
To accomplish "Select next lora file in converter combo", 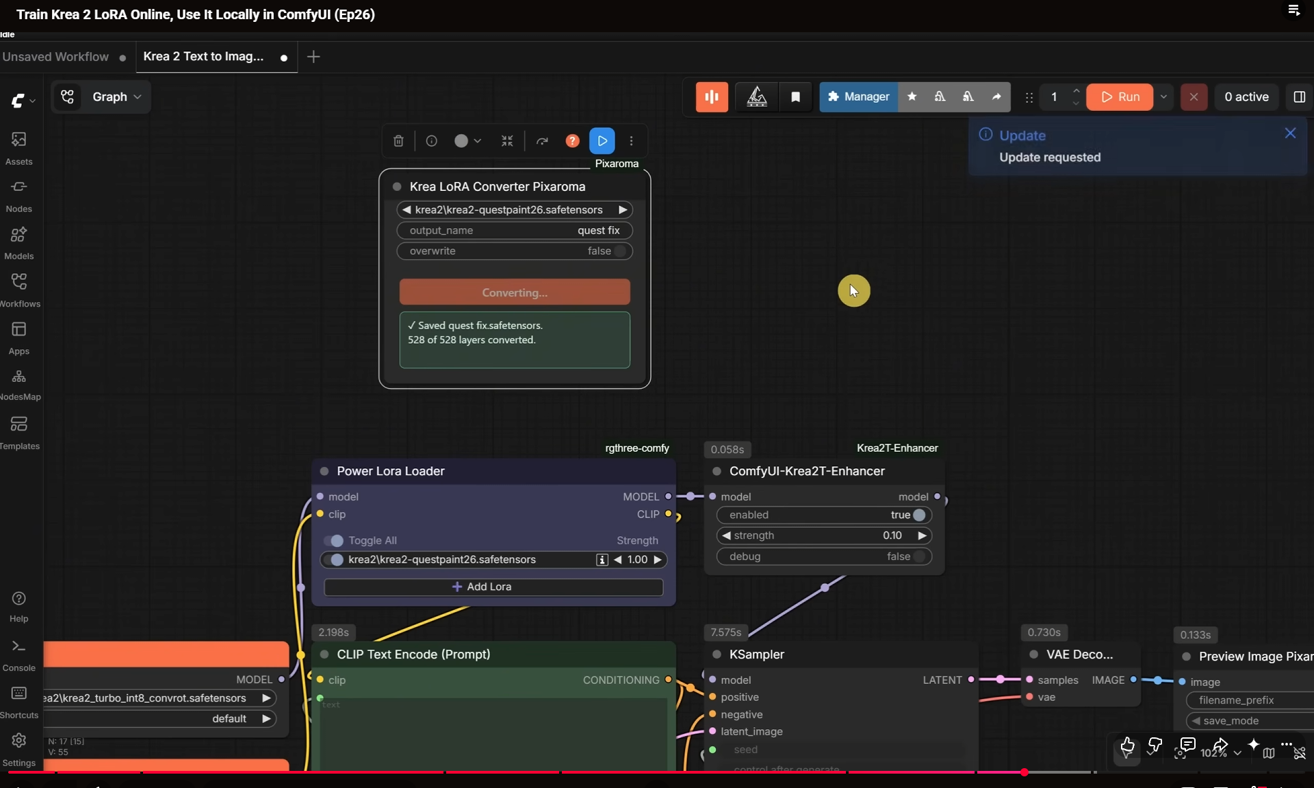I will (623, 210).
